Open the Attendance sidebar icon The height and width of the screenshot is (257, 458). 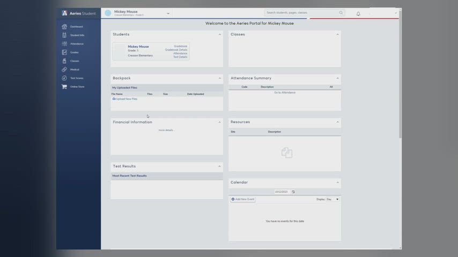pos(64,44)
